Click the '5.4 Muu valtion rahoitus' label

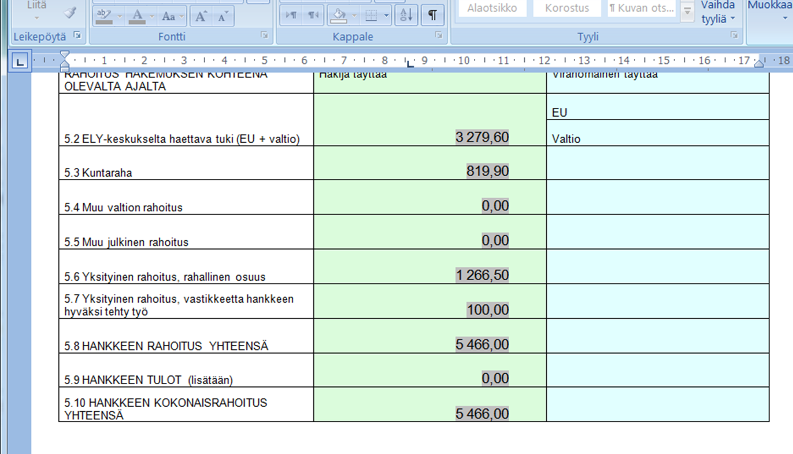pyautogui.click(x=124, y=207)
